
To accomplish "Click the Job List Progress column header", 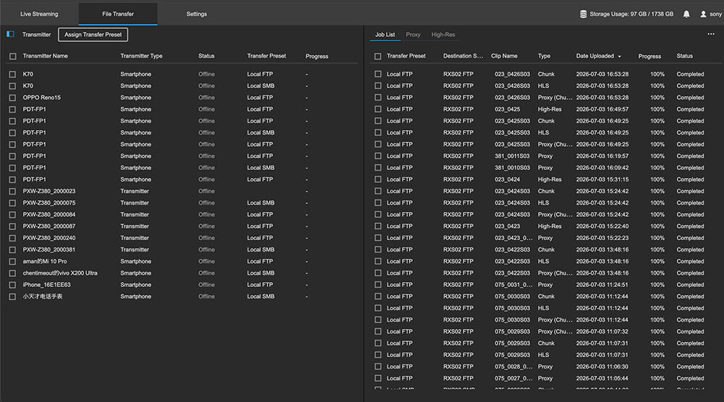I will click(649, 56).
